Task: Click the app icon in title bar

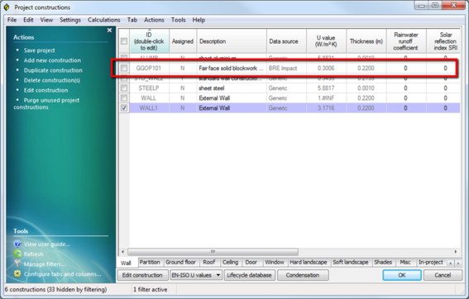Action: [x=7, y=7]
